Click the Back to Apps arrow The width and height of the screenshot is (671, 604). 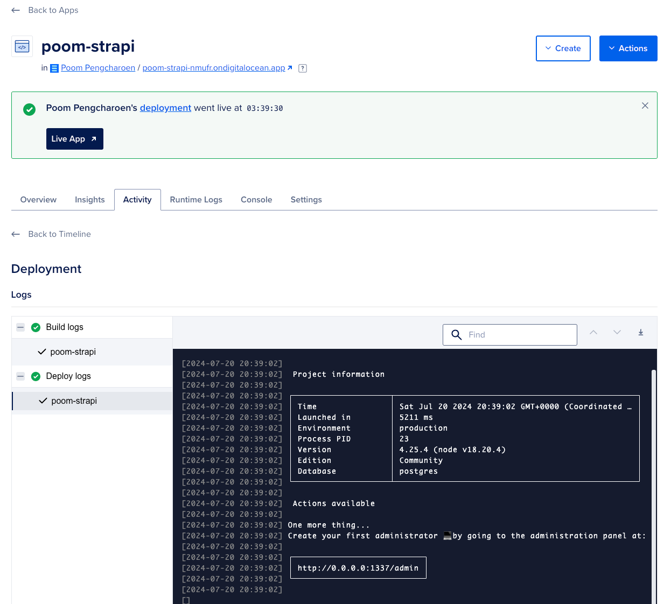point(16,10)
